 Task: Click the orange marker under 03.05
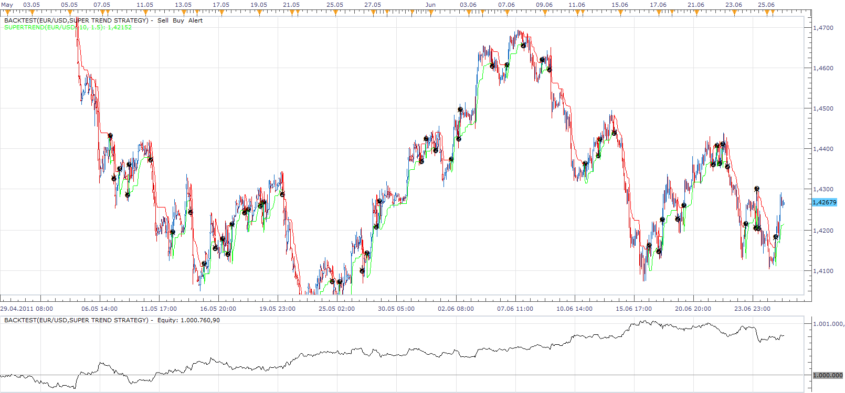pos(32,13)
